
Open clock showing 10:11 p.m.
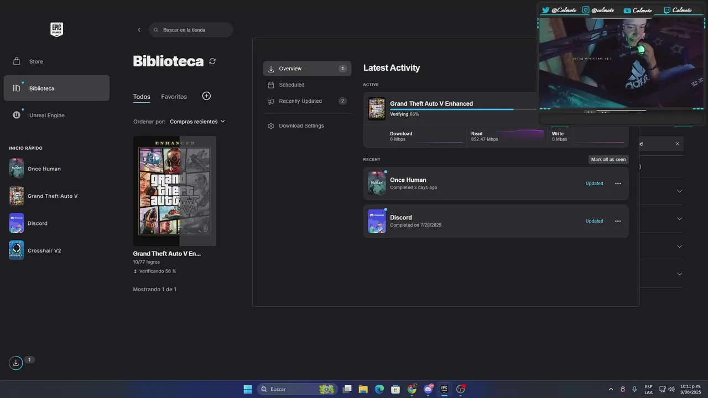point(691,389)
